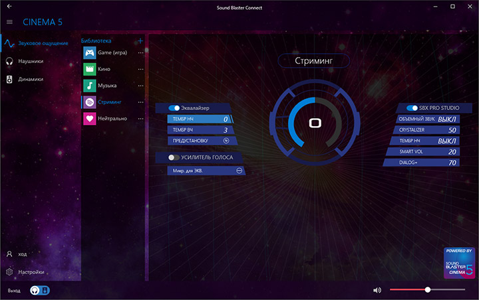Select DIALOG+ setting row
479x300 pixels.
[421, 163]
